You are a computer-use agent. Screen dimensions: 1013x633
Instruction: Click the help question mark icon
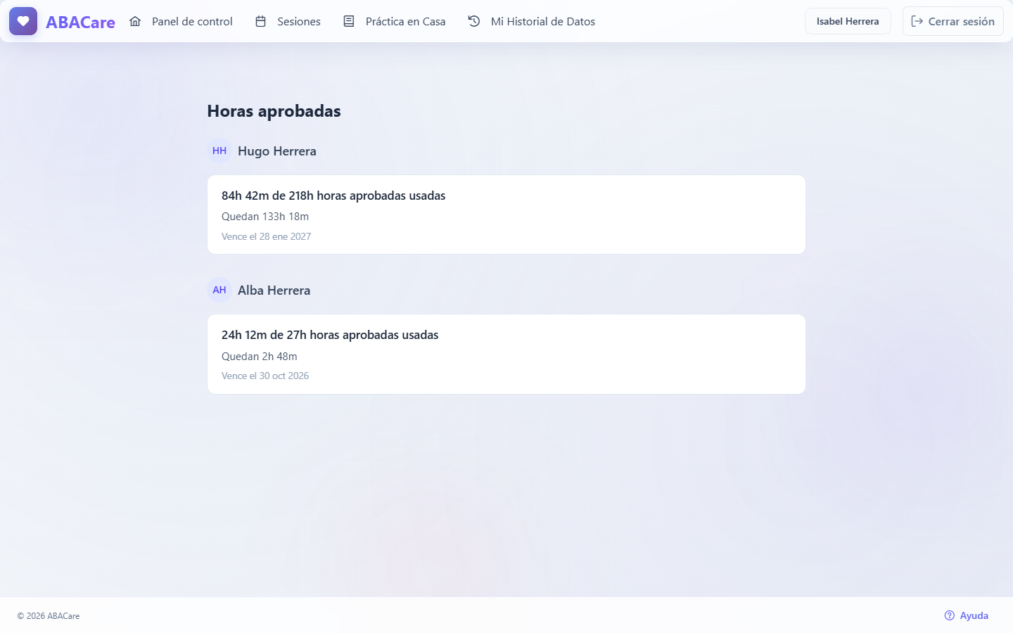pyautogui.click(x=950, y=615)
